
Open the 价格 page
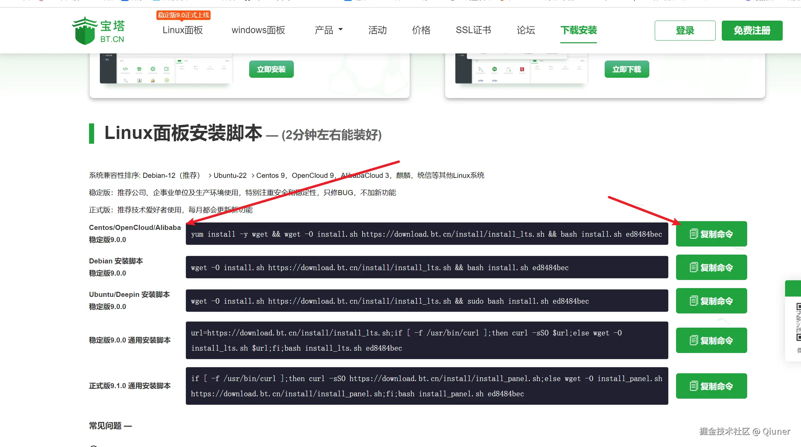(x=421, y=30)
